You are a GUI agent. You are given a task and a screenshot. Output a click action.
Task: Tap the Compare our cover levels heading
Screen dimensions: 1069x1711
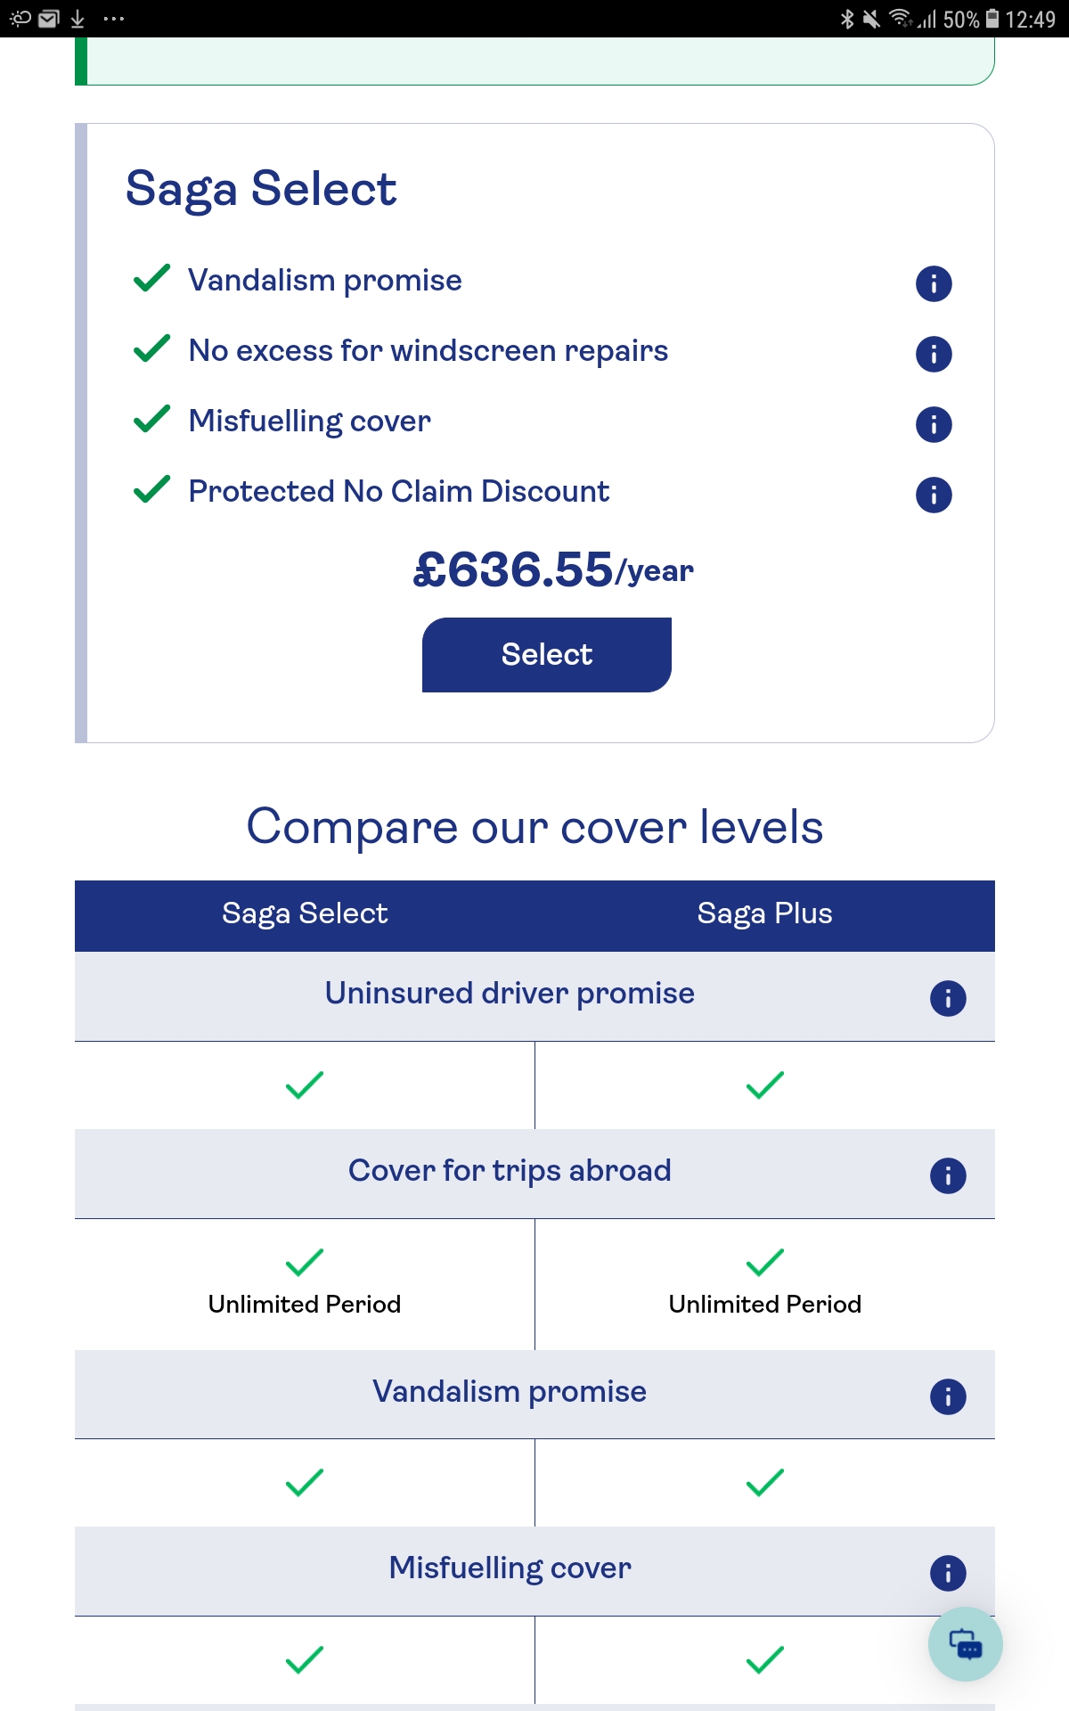pyautogui.click(x=534, y=827)
